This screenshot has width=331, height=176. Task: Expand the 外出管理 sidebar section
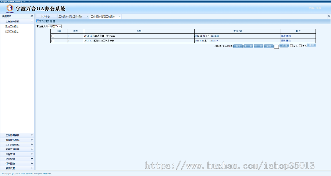click(32, 159)
